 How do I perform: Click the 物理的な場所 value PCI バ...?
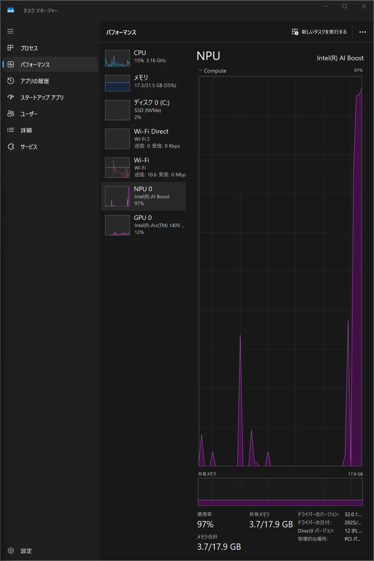353,539
